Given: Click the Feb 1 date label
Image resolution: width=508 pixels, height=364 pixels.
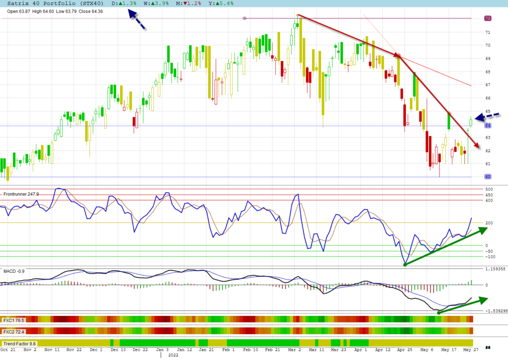Looking at the screenshot, I should (x=228, y=350).
